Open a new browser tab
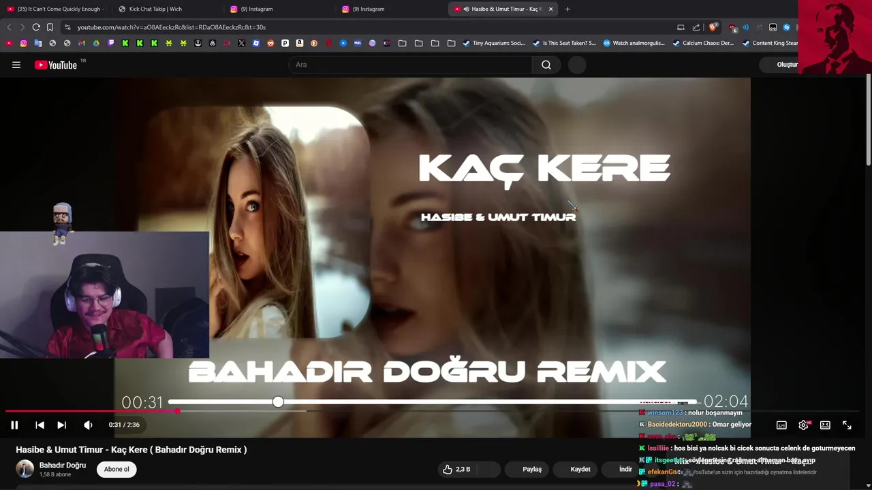Screen dimensions: 872x490 click(x=567, y=9)
